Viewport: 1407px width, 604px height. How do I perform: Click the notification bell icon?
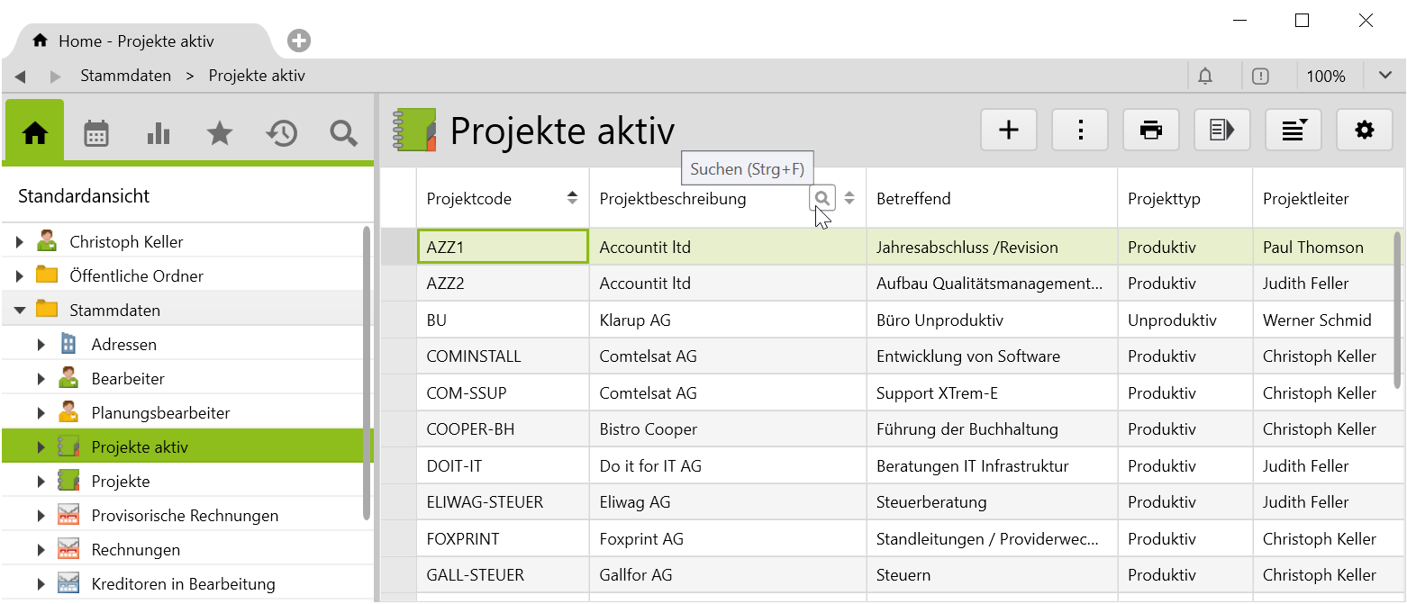click(1205, 77)
